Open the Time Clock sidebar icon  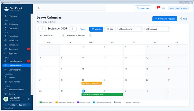coord(5,40)
